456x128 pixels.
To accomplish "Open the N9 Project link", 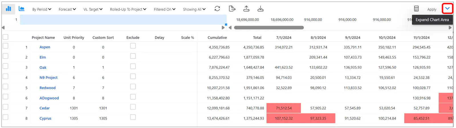I will point(48,78).
